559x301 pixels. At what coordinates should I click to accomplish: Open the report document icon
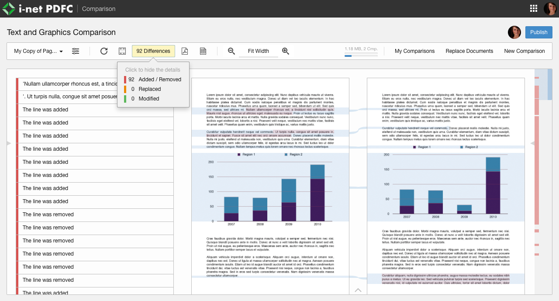click(203, 51)
